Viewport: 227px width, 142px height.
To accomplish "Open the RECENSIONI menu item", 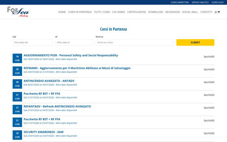I will (172, 12).
